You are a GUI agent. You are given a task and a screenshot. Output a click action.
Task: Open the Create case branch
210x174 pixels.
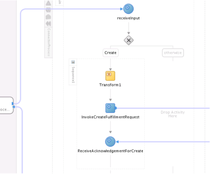111,53
